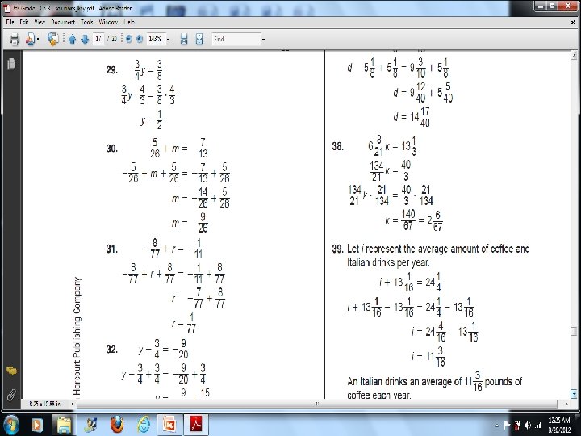The height and width of the screenshot is (436, 581).
Task: Open the File menu
Action: [10, 23]
